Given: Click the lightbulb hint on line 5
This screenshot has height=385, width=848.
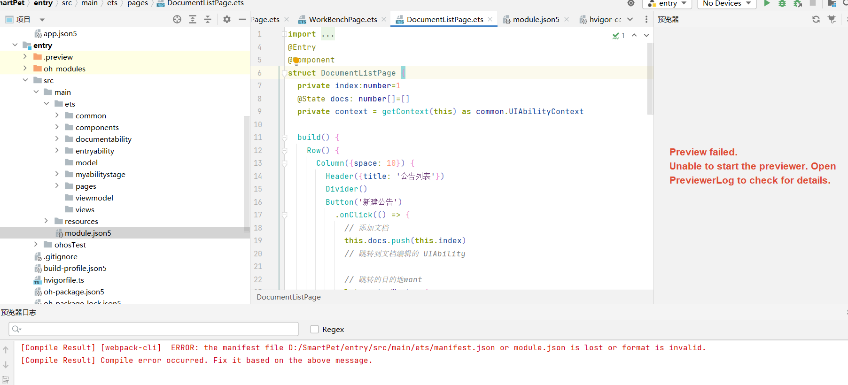Looking at the screenshot, I should [x=296, y=61].
